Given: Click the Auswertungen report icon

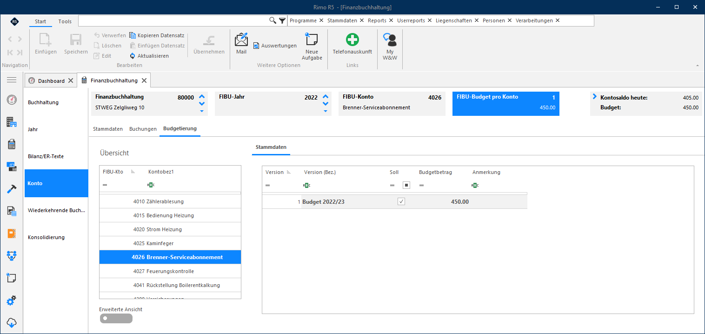Looking at the screenshot, I should pyautogui.click(x=256, y=46).
